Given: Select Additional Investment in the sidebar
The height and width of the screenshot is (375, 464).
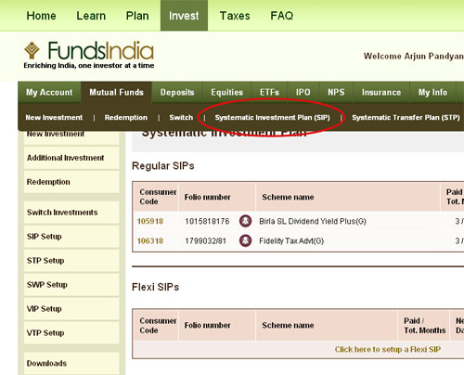Looking at the screenshot, I should click(71, 158).
